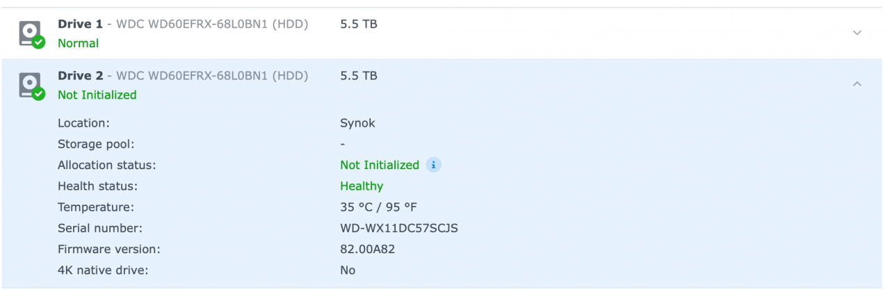The height and width of the screenshot is (297, 890).
Task: Click the firmware version 82.00A82
Action: (368, 248)
